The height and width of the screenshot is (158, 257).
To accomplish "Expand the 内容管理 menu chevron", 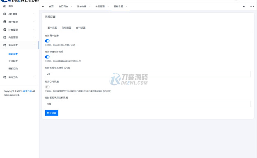I will click(x=34, y=37).
